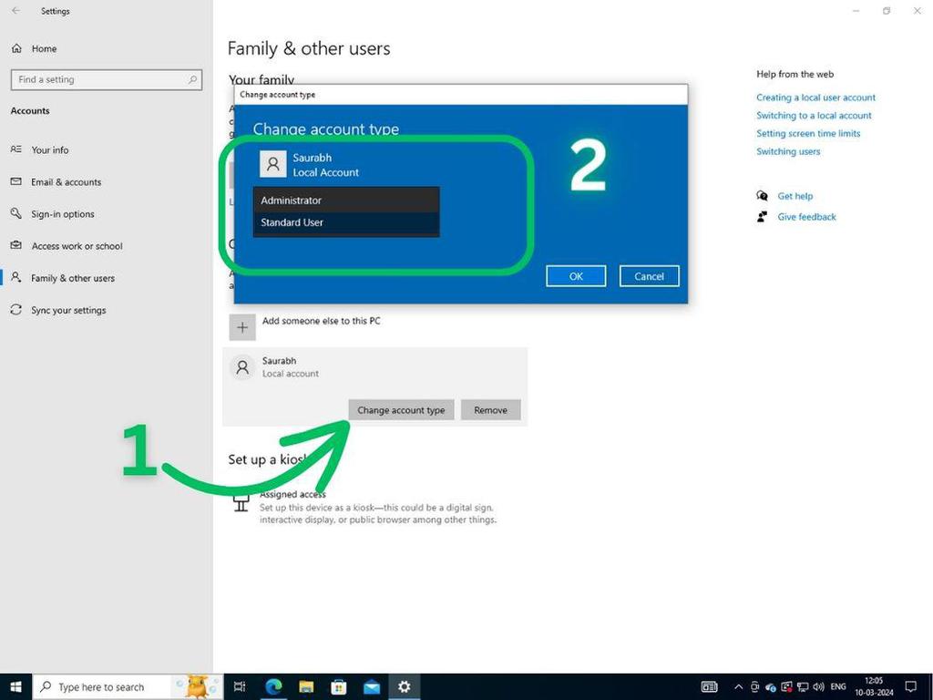Click the Task View icon
The width and height of the screenshot is (933, 700).
(x=240, y=686)
